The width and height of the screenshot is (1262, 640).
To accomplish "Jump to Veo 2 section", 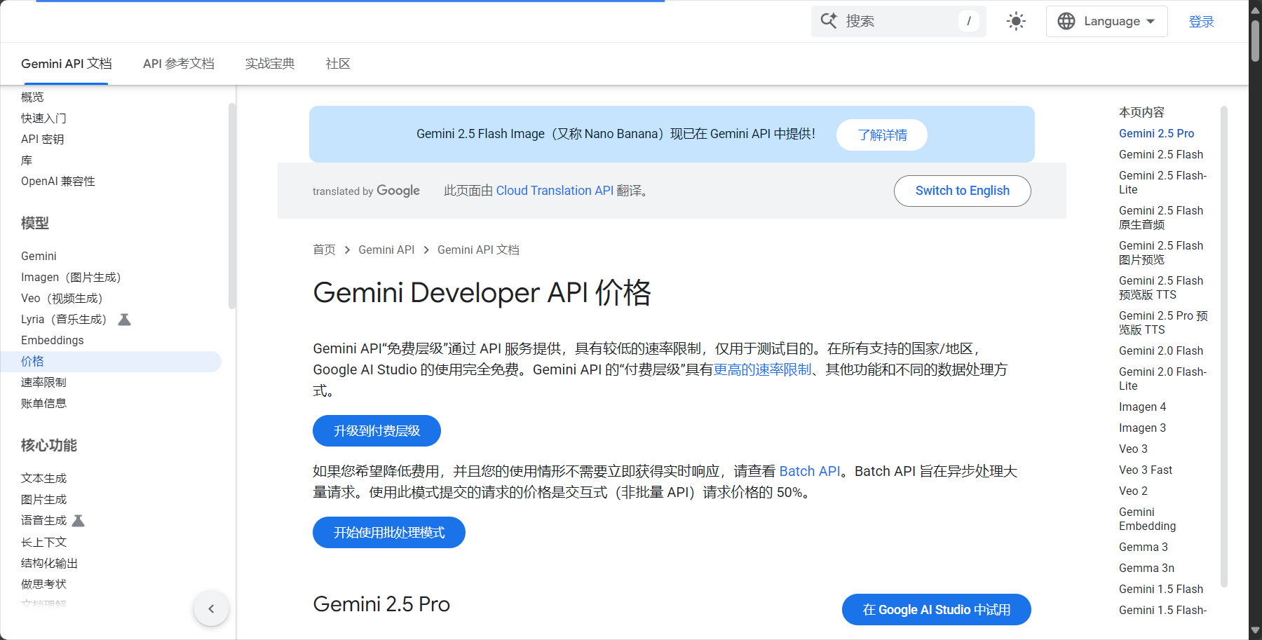I will coord(1133,491).
